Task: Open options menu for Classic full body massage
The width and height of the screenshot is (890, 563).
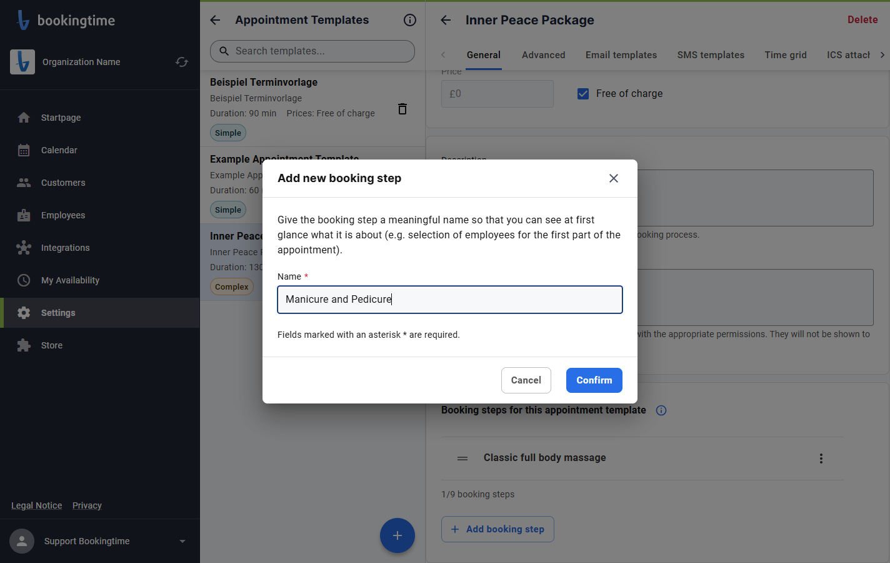Action: point(821,459)
